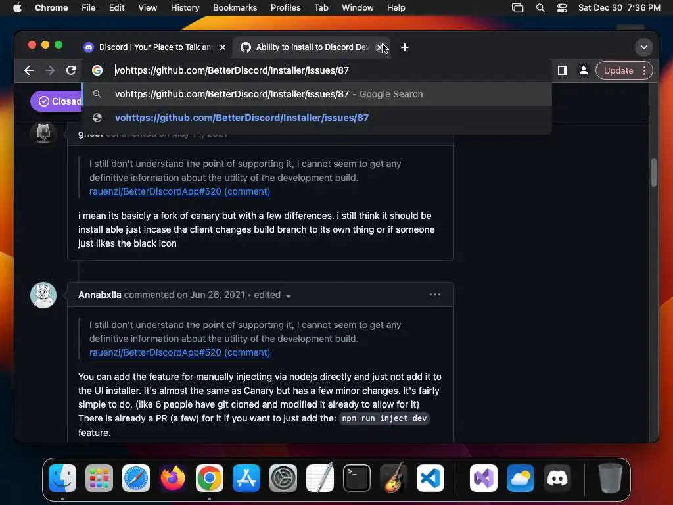Open the Bookmarks menu
The width and height of the screenshot is (673, 505).
(x=235, y=8)
